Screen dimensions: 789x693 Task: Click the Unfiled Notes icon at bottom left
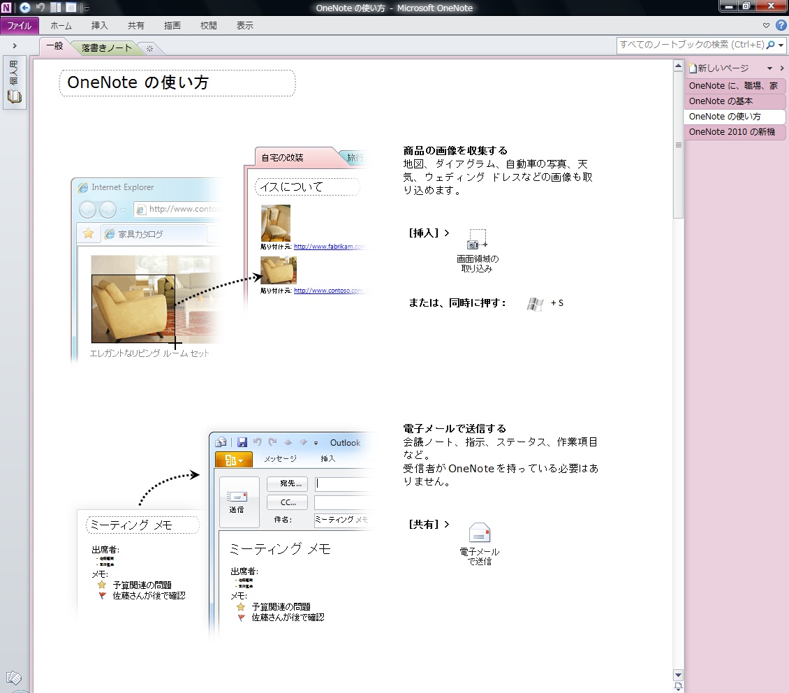click(13, 678)
